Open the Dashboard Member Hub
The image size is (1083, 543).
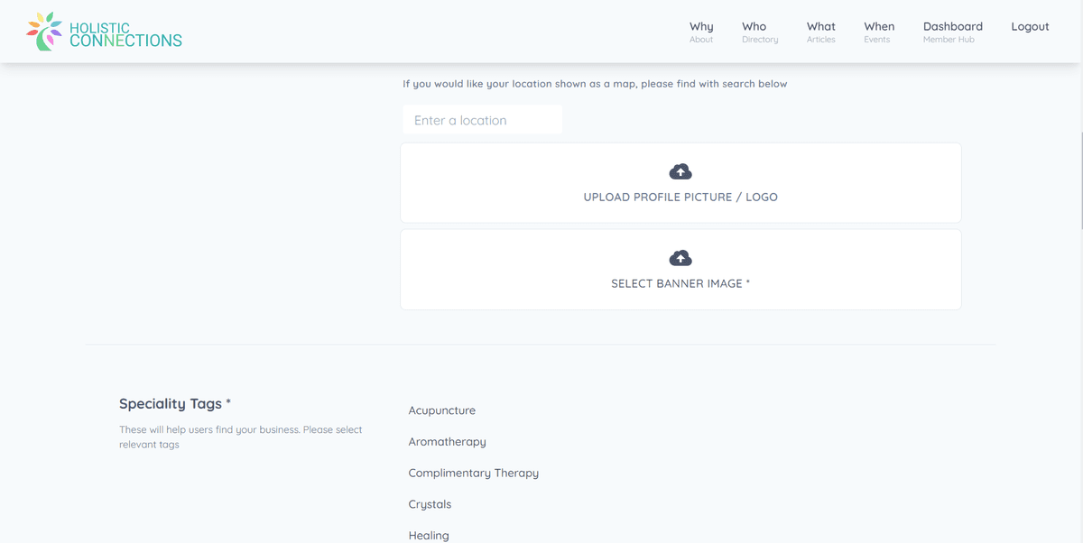pyautogui.click(x=952, y=32)
